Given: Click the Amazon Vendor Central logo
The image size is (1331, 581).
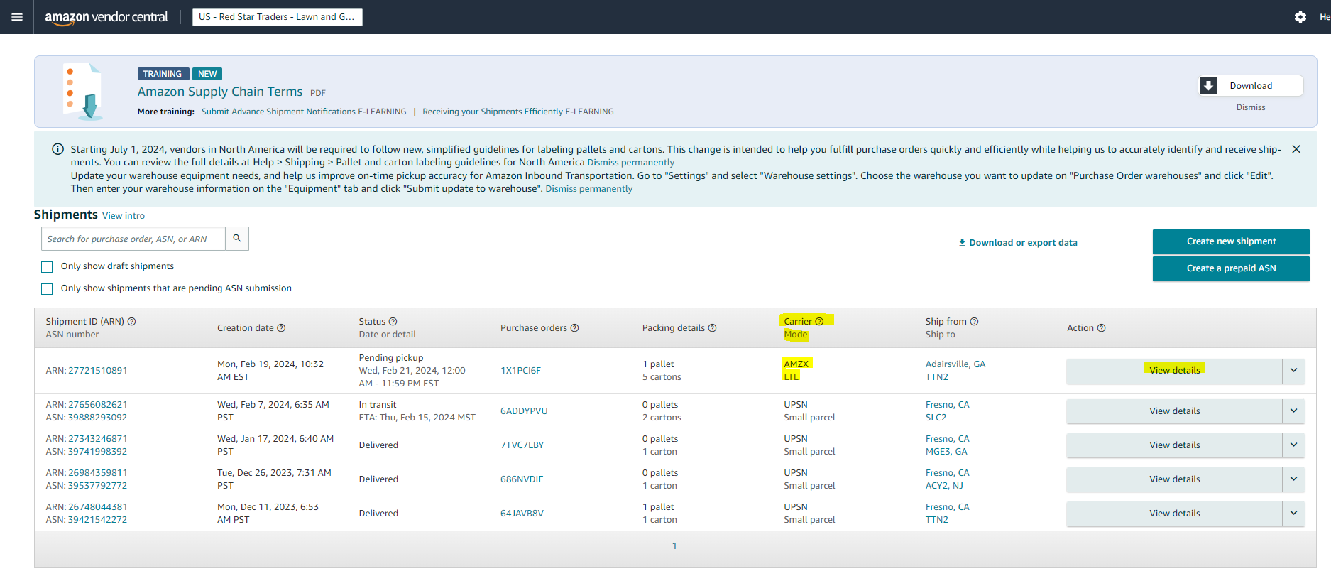Looking at the screenshot, I should click(x=106, y=17).
